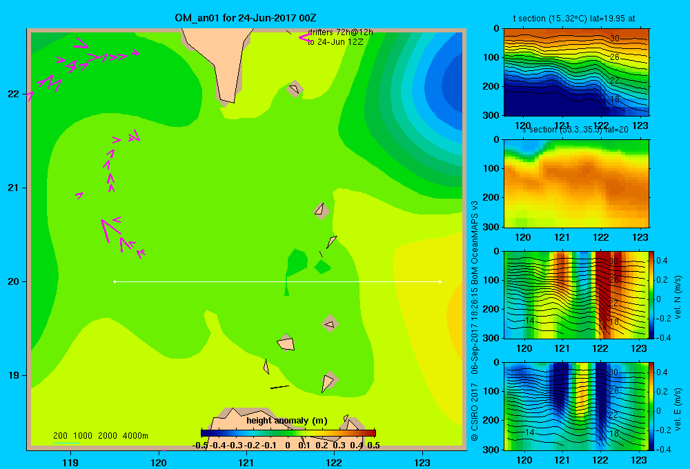Click the vel. N colorbar

click(652, 295)
